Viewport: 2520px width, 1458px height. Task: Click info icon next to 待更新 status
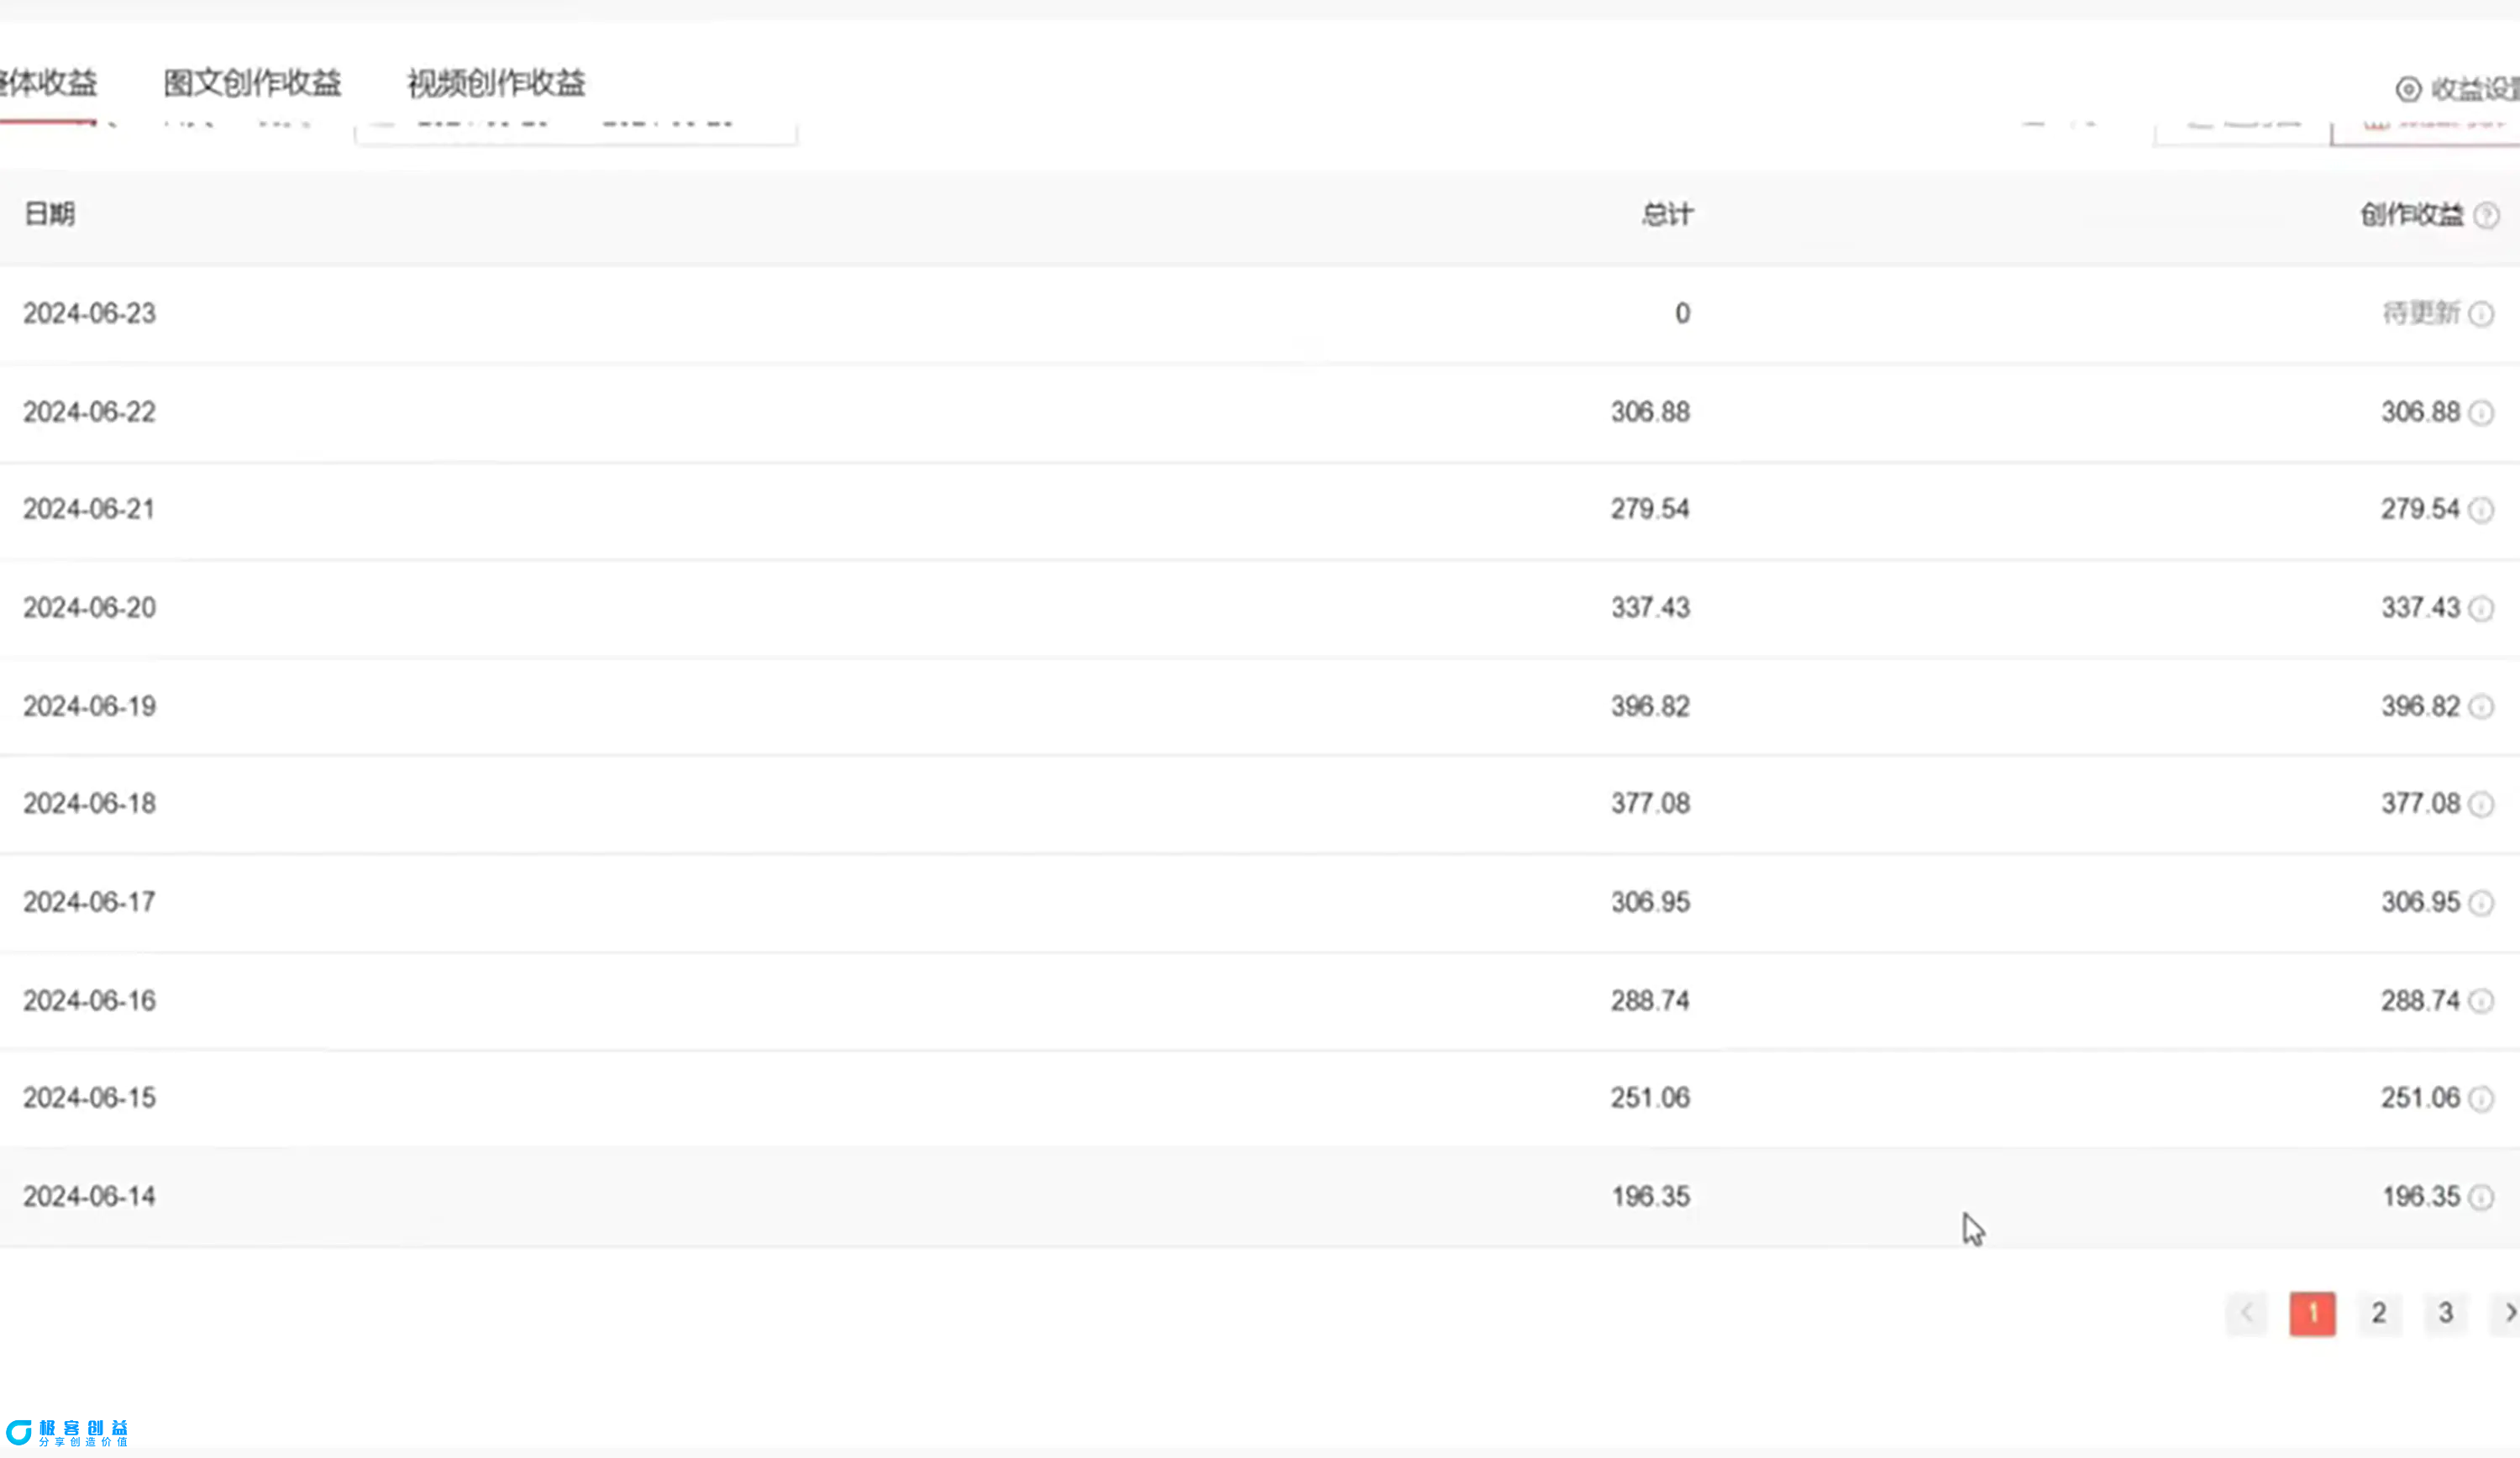(x=2481, y=315)
